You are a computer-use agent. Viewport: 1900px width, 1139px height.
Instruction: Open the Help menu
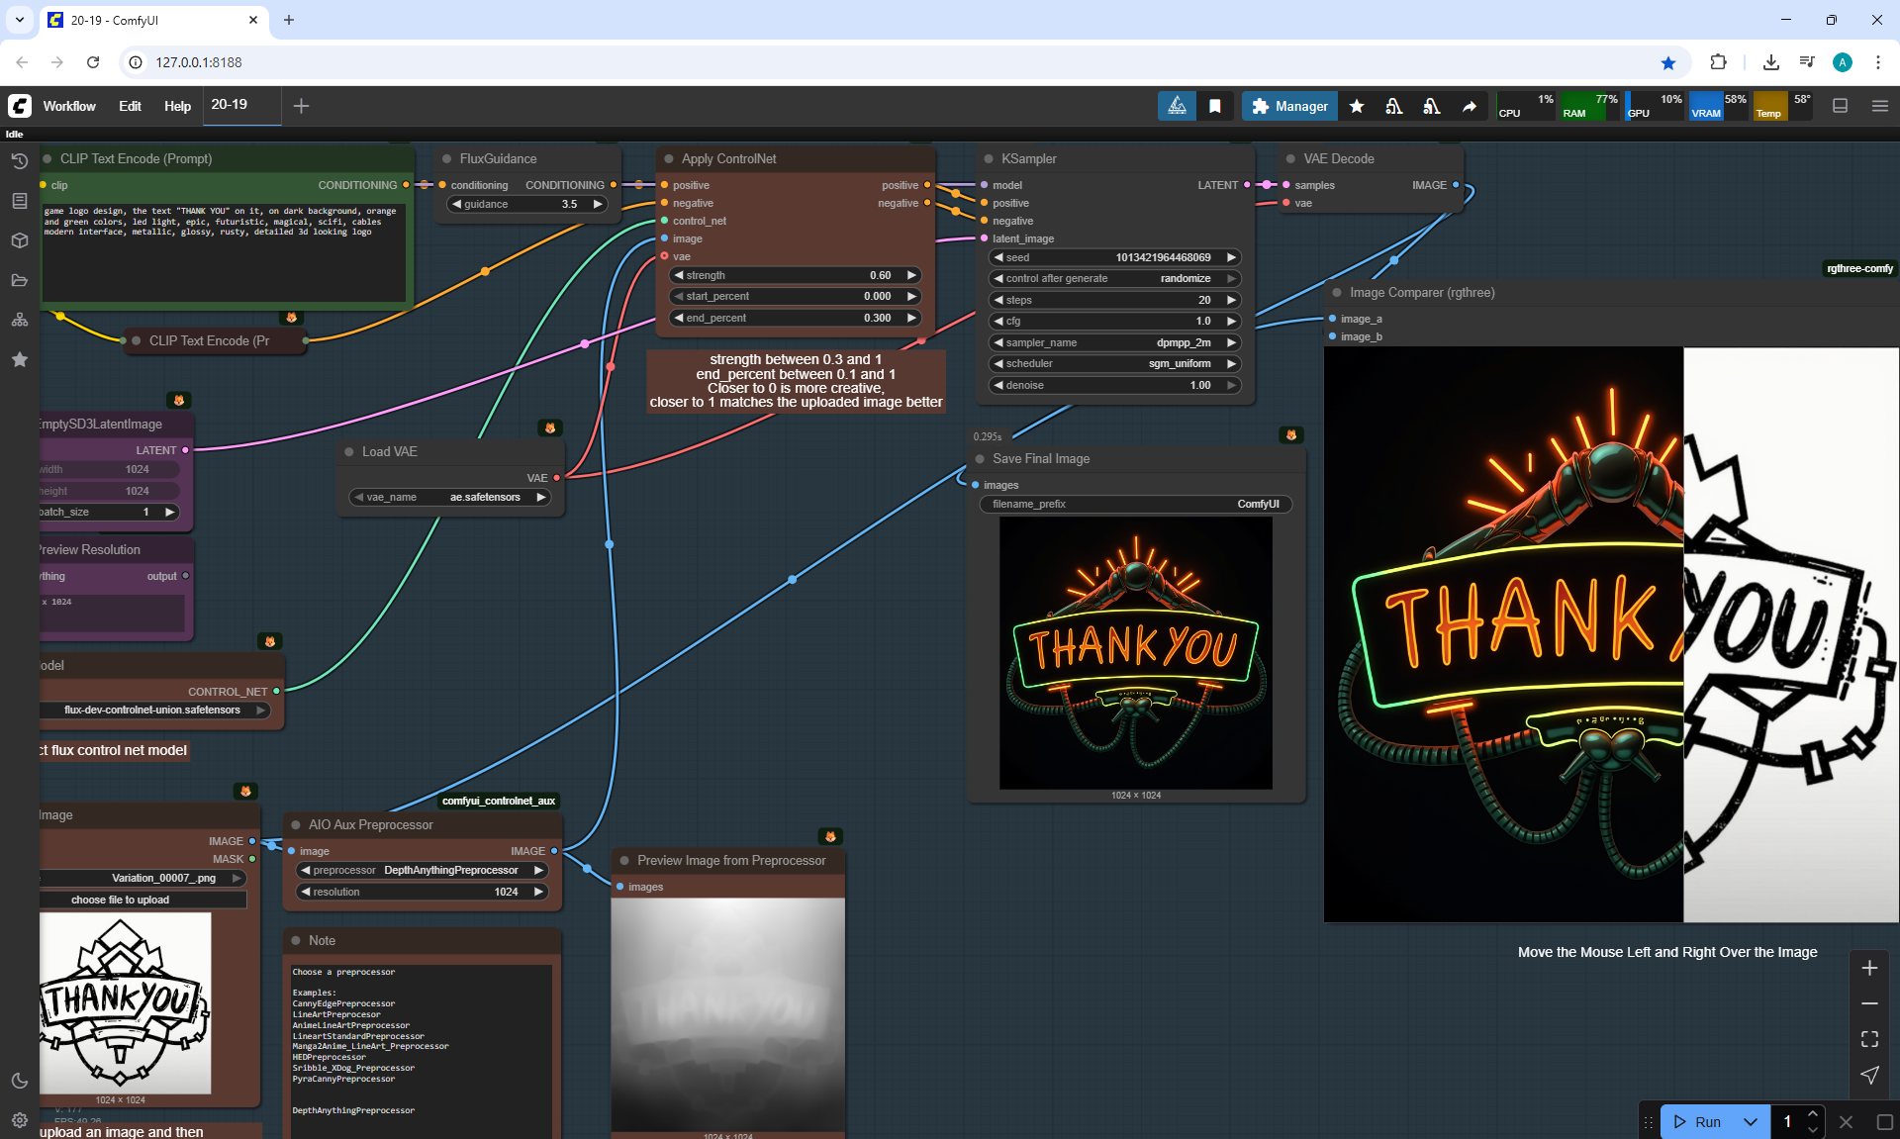coord(177,106)
